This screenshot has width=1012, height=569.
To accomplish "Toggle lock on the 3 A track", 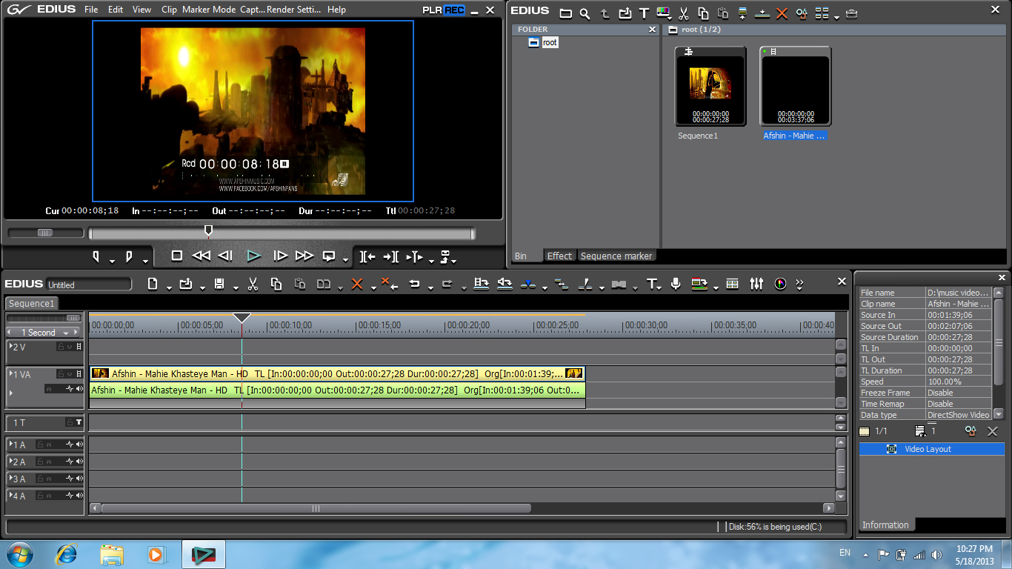I will 41,479.
